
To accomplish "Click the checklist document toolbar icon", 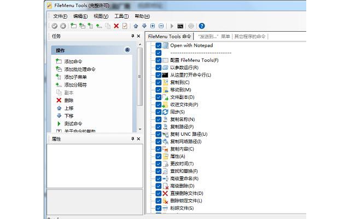I will point(125,26).
